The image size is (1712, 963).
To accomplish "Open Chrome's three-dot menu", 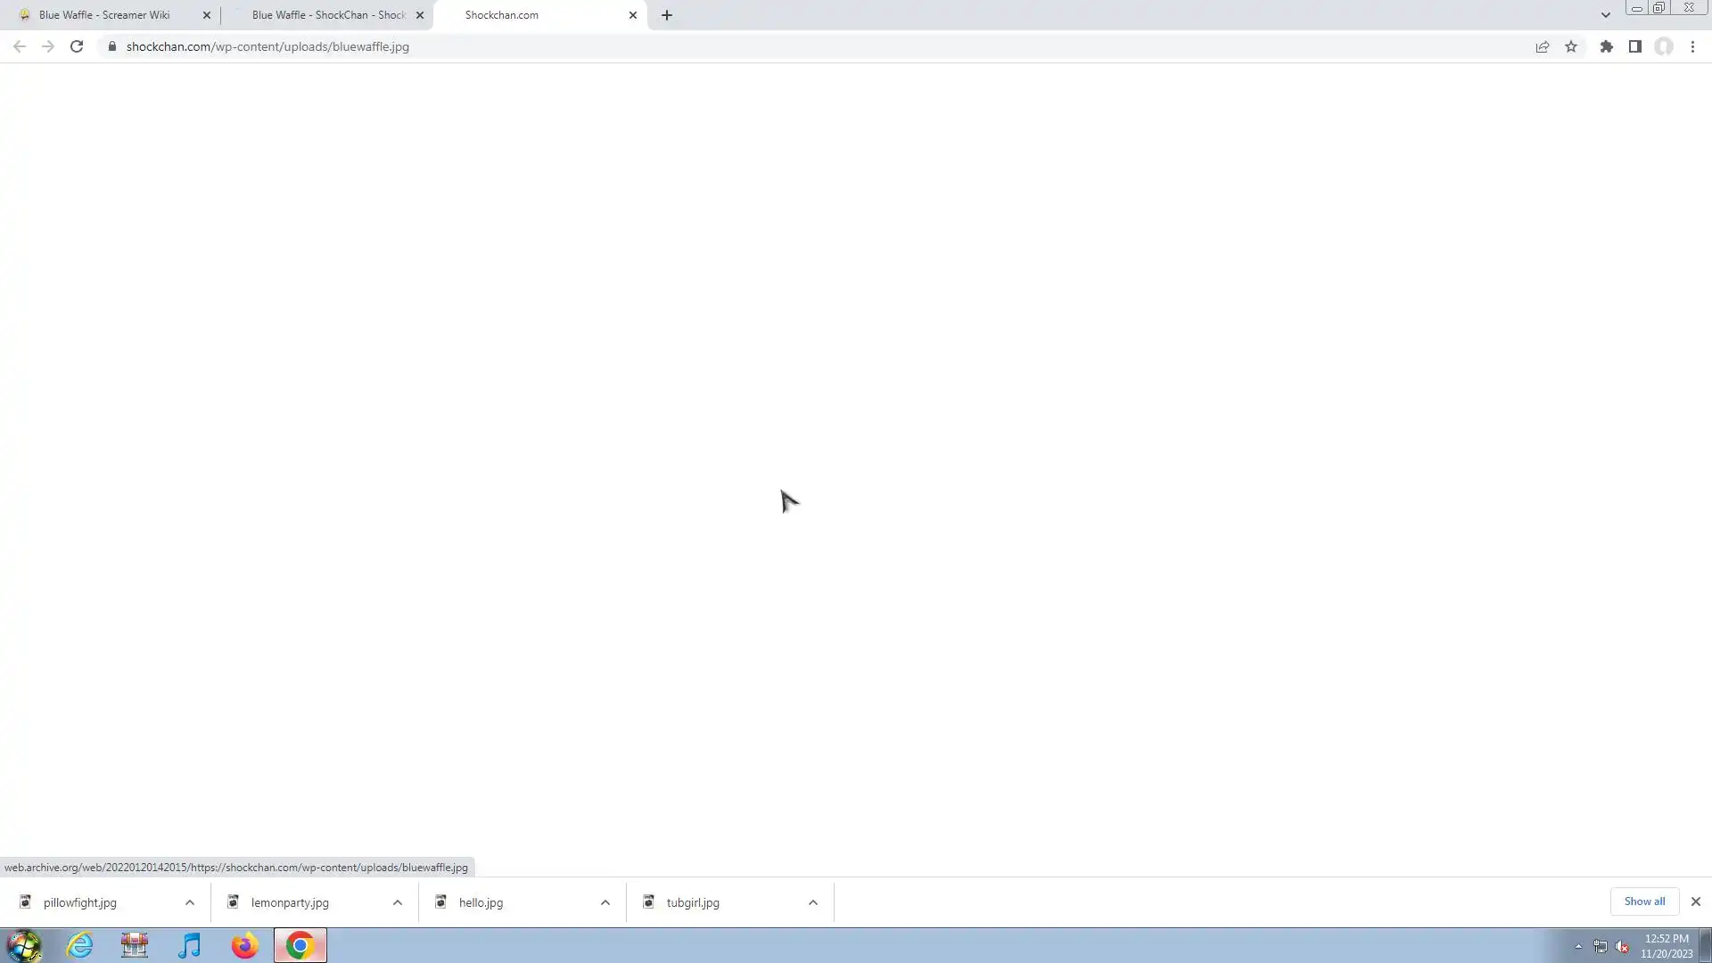I will click(1692, 46).
